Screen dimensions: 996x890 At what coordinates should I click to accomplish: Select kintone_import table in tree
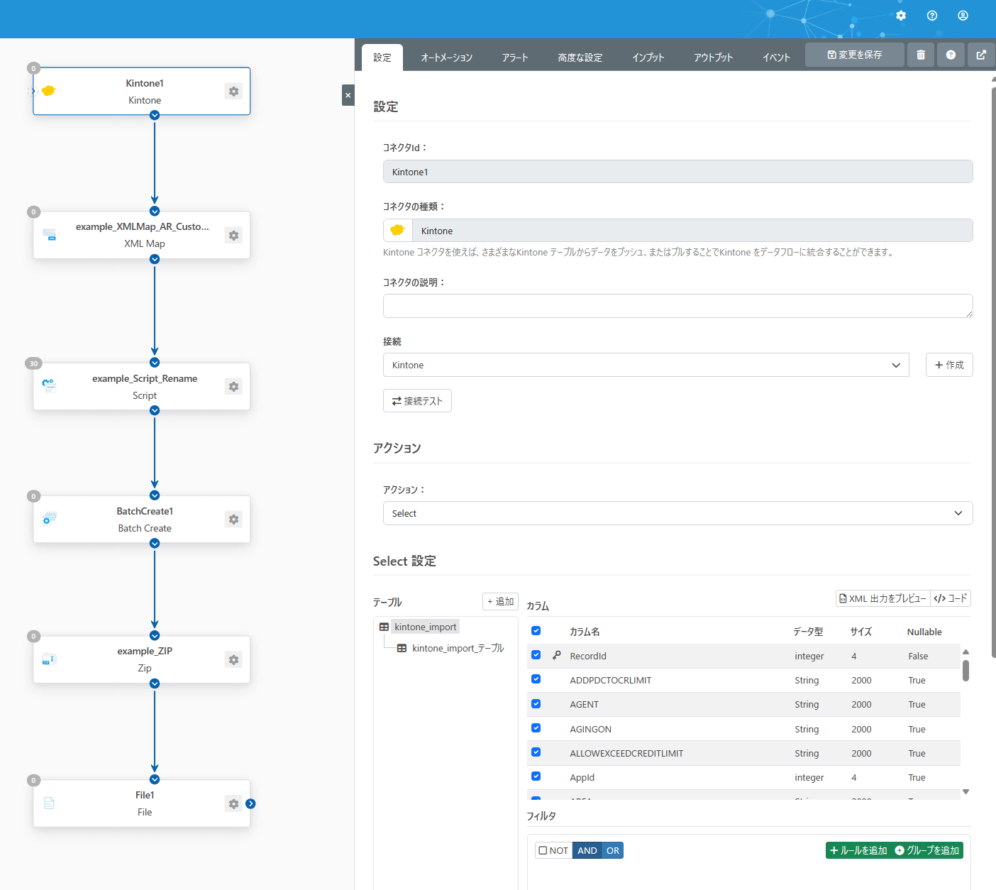click(x=425, y=627)
